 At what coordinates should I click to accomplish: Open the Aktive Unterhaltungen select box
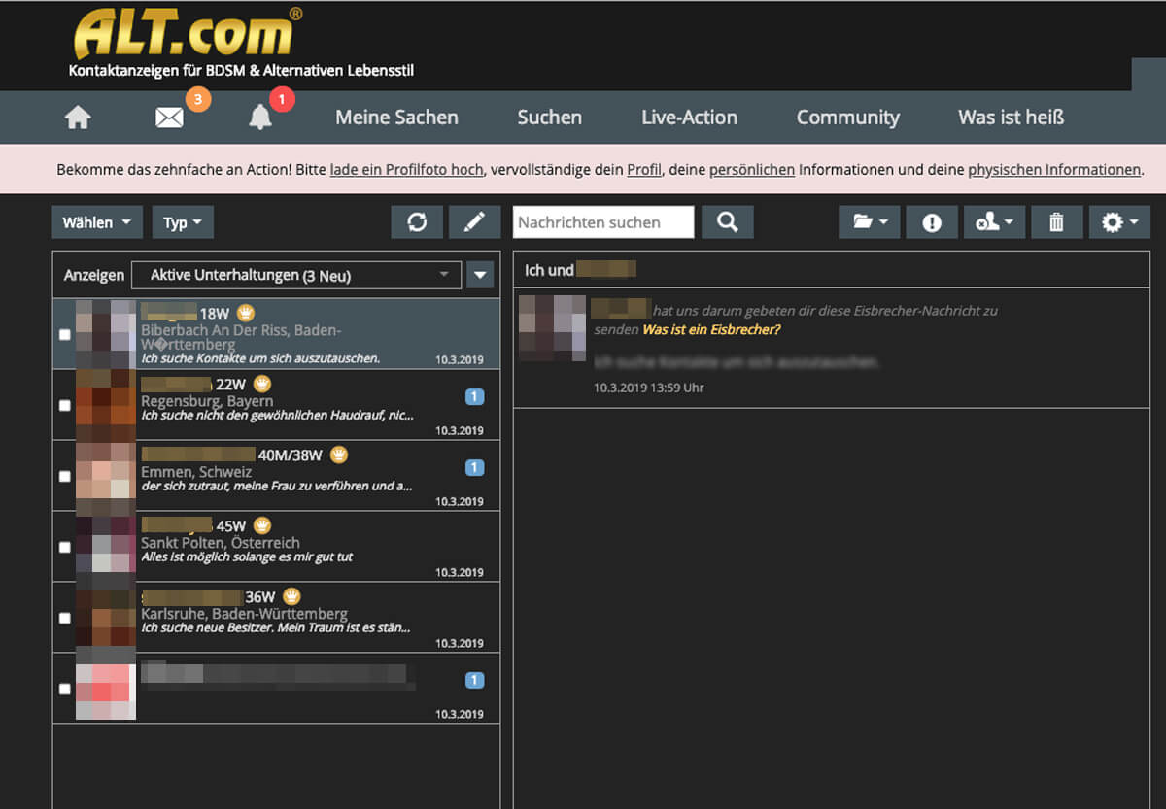pos(296,275)
